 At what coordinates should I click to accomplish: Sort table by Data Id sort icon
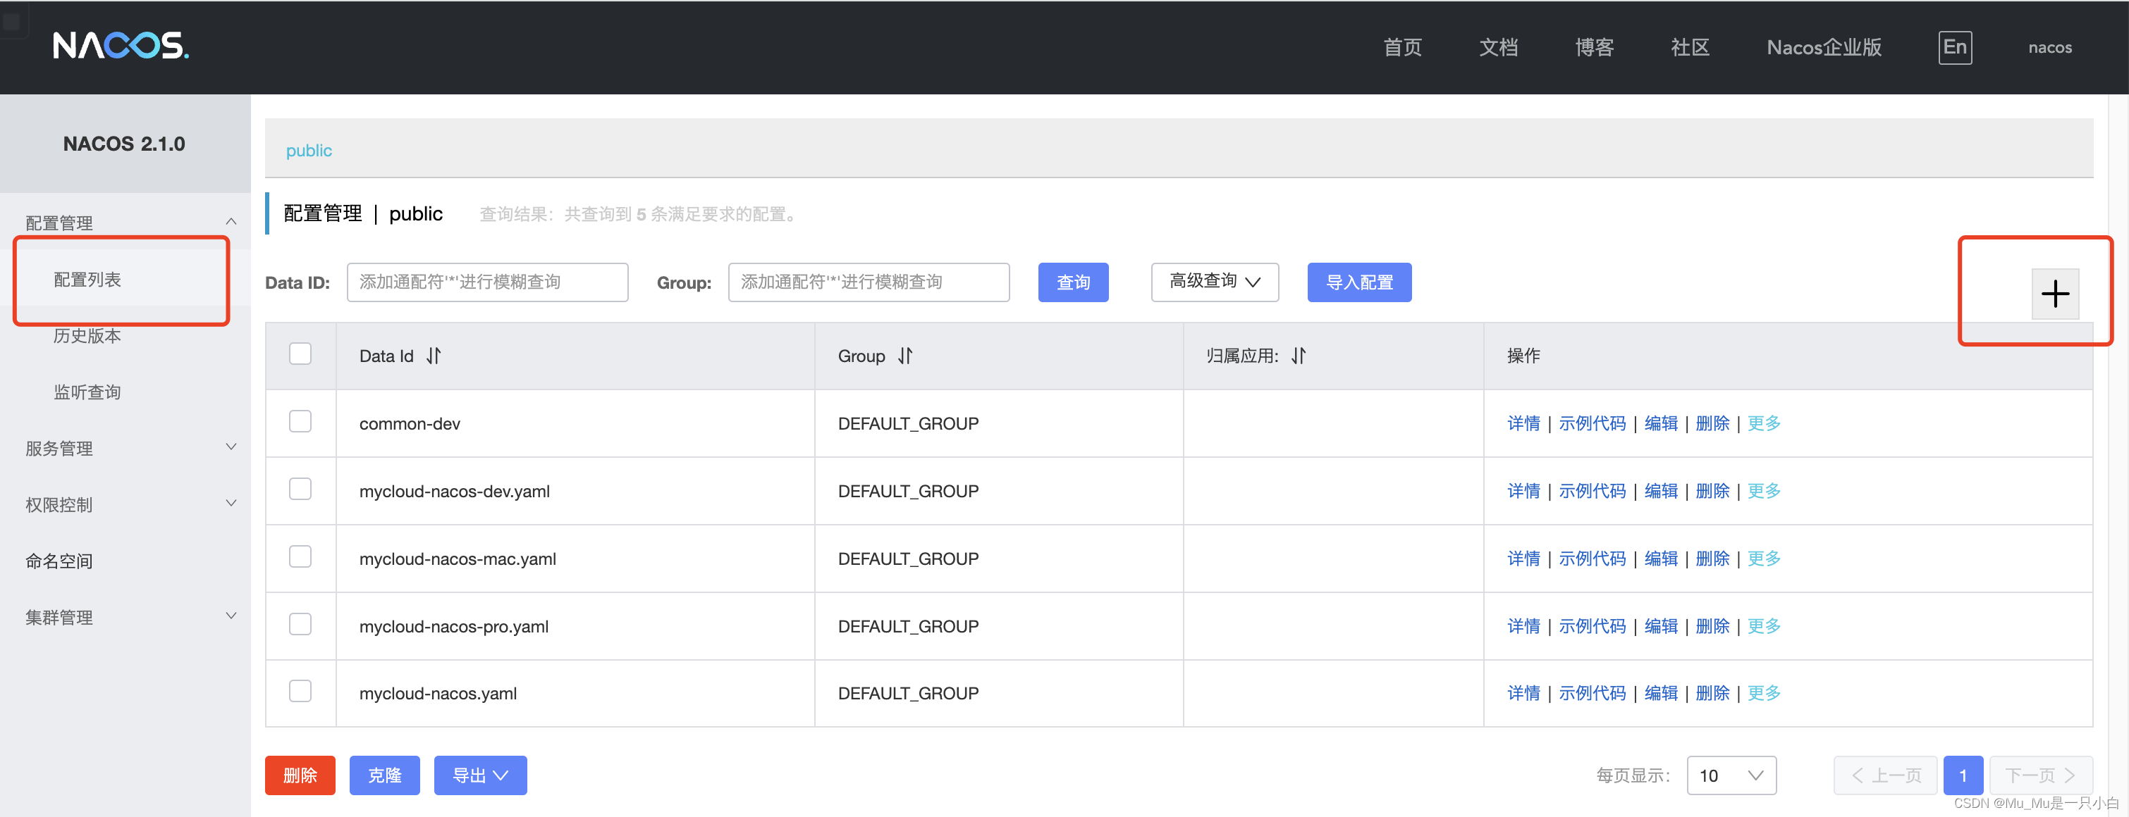point(434,356)
